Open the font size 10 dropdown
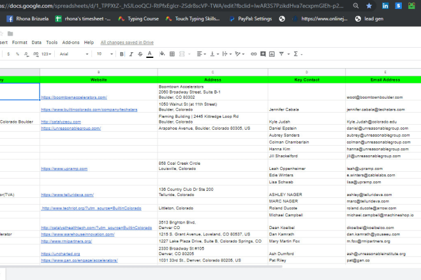 point(105,54)
